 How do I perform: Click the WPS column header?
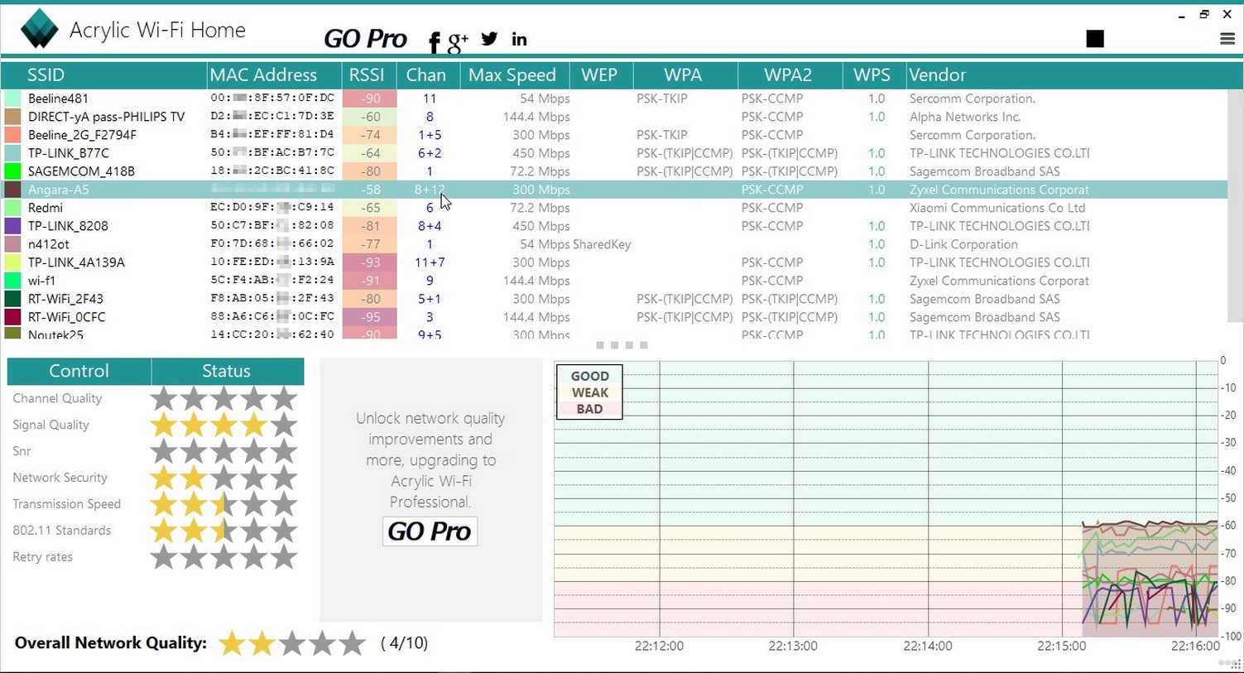pos(874,75)
